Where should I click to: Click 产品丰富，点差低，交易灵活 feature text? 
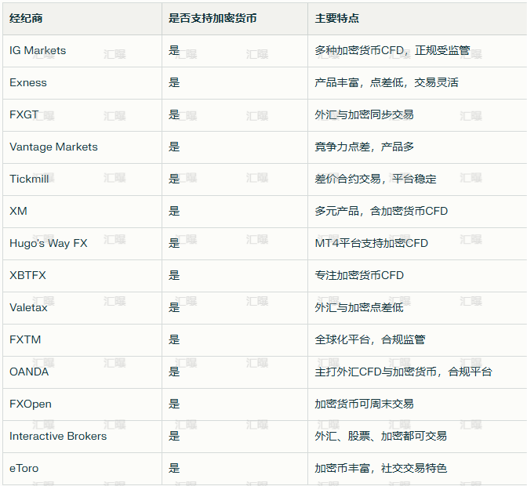[387, 82]
